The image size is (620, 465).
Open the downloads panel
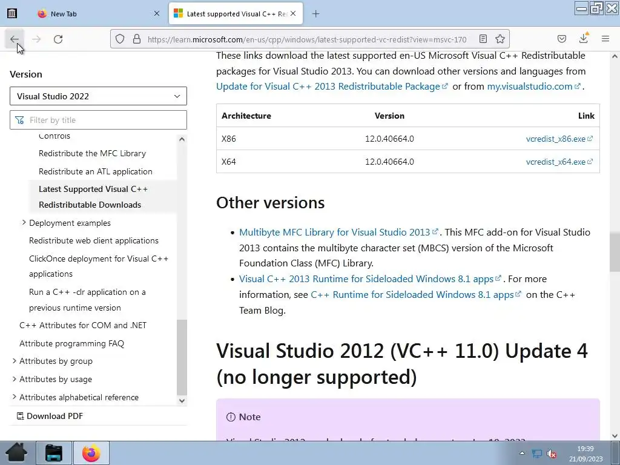pyautogui.click(x=583, y=39)
